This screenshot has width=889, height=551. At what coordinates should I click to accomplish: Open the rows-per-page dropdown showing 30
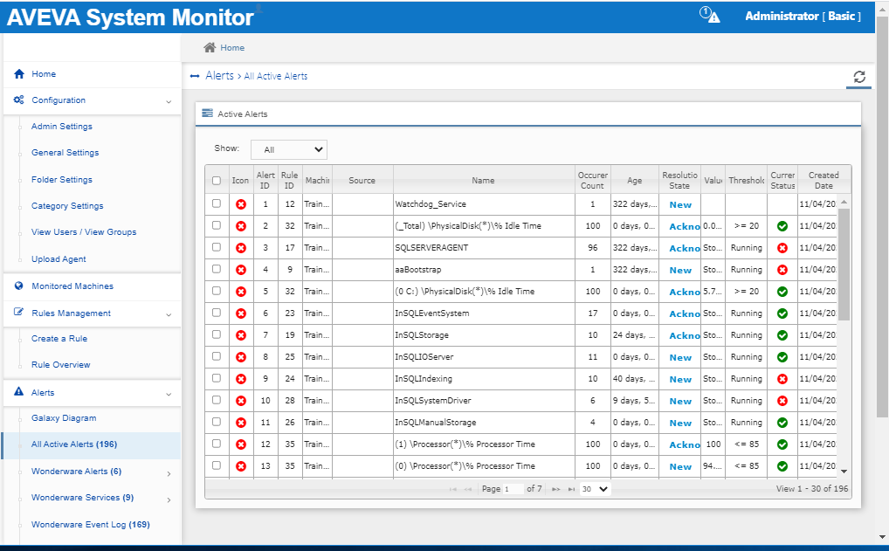coord(596,489)
